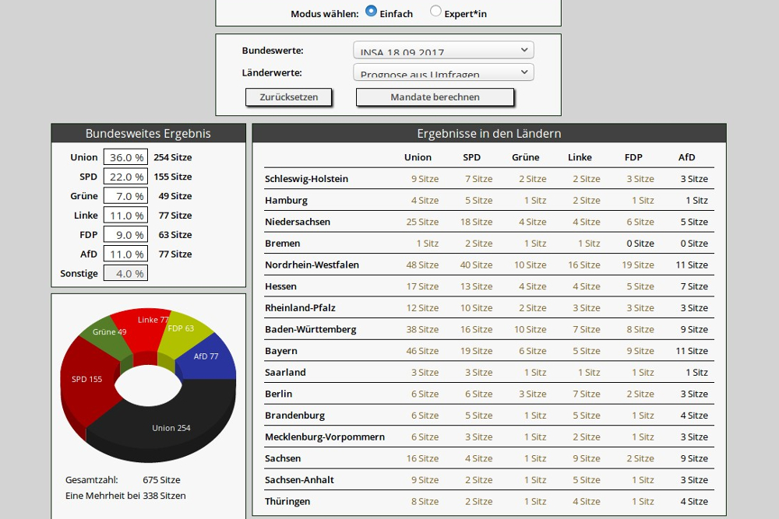
Task: Click the FDP percentage field
Action: [125, 235]
